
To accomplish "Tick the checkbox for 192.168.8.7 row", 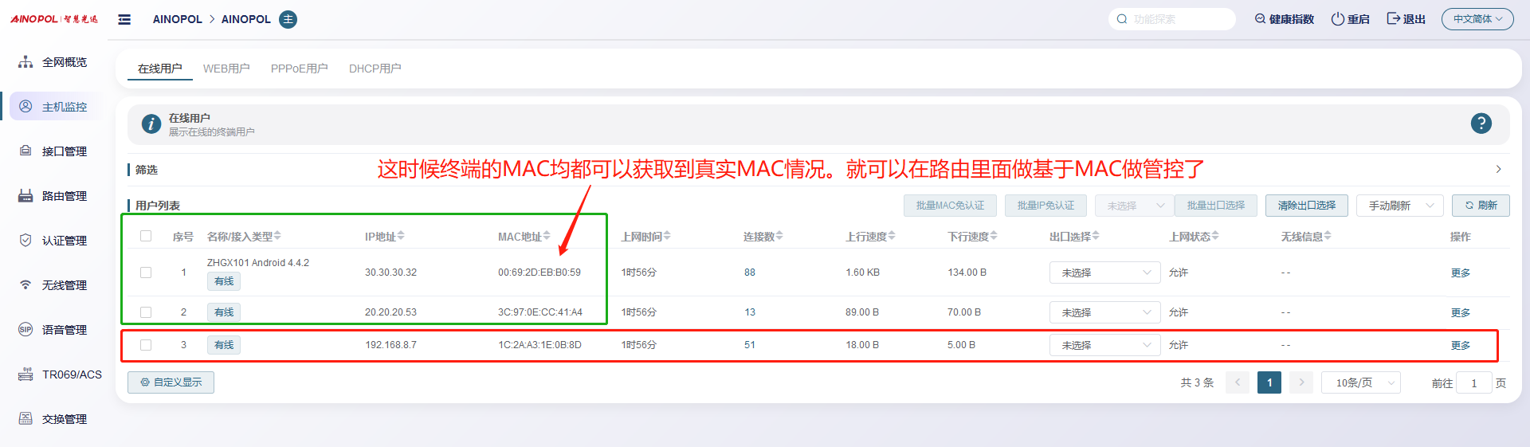I will point(146,345).
